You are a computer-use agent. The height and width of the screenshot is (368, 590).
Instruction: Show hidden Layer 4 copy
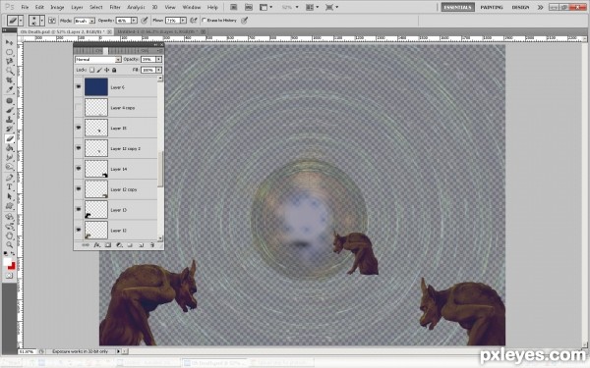point(79,107)
